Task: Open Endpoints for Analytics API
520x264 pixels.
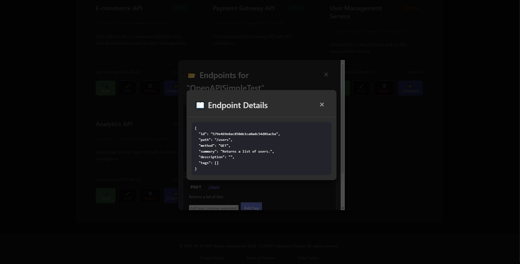Action: [x=171, y=196]
